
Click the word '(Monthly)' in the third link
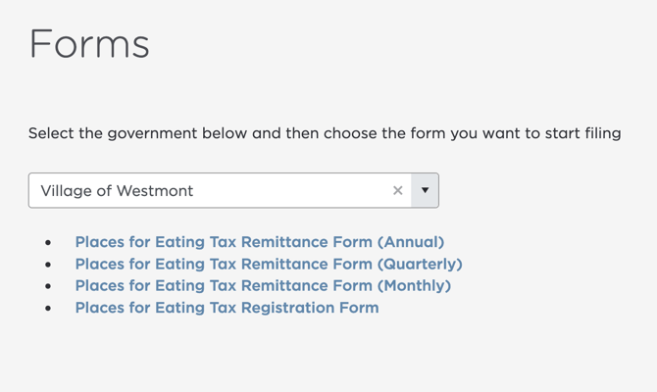coord(414,286)
